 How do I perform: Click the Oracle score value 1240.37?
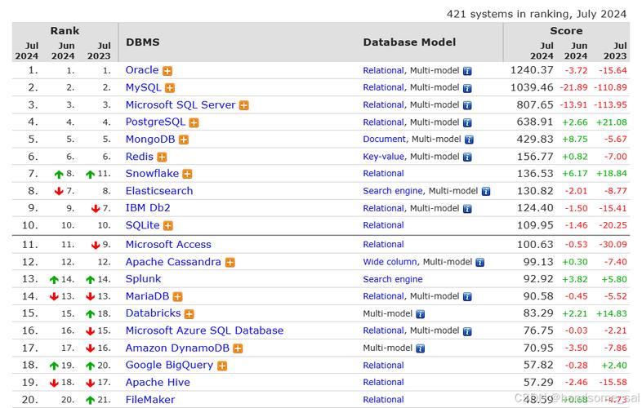(532, 70)
